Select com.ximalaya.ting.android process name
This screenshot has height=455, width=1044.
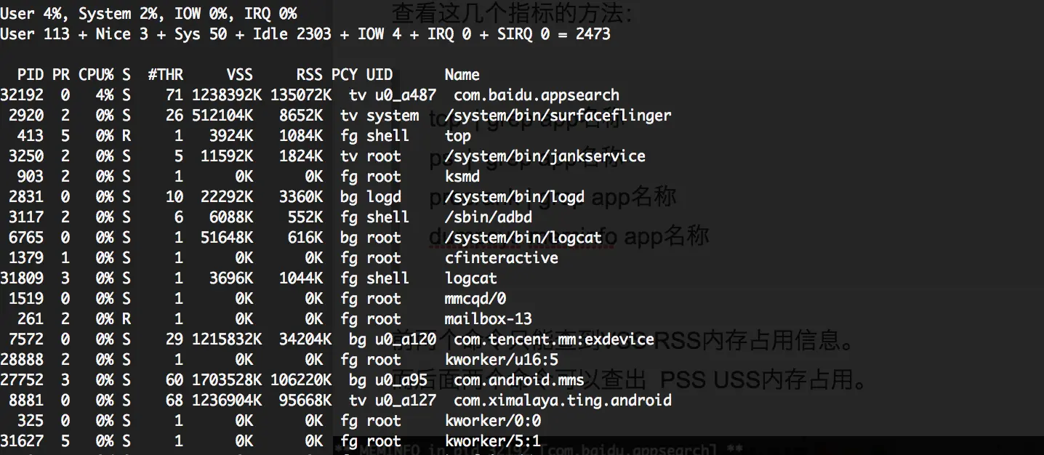(x=563, y=400)
